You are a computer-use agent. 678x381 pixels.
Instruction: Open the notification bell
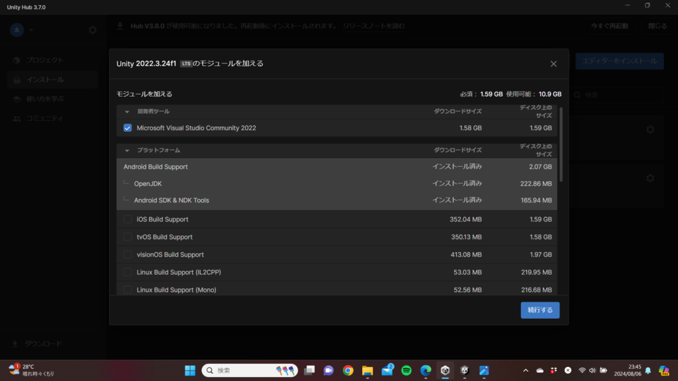(648, 370)
